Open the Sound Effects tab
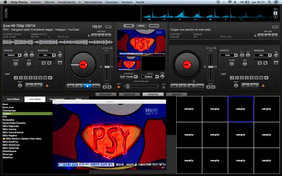 [13, 99]
